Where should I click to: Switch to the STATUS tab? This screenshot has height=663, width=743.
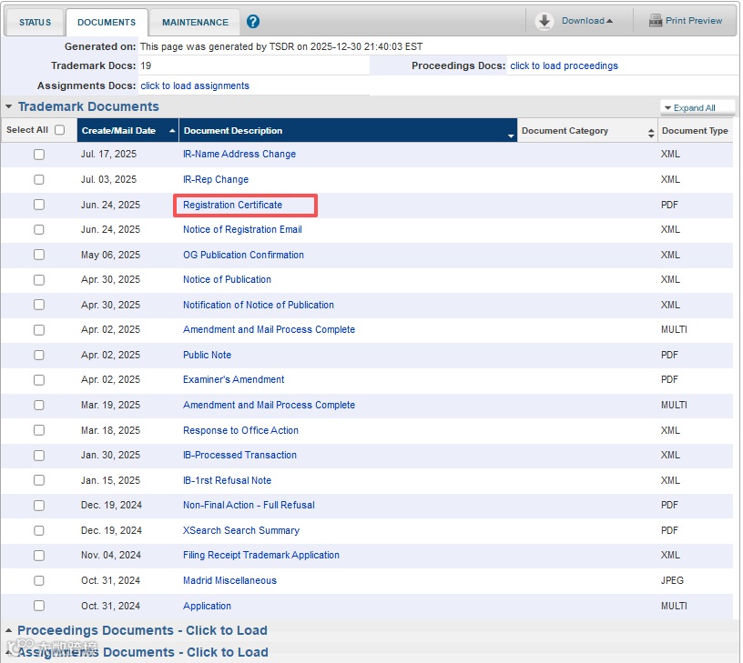35,22
